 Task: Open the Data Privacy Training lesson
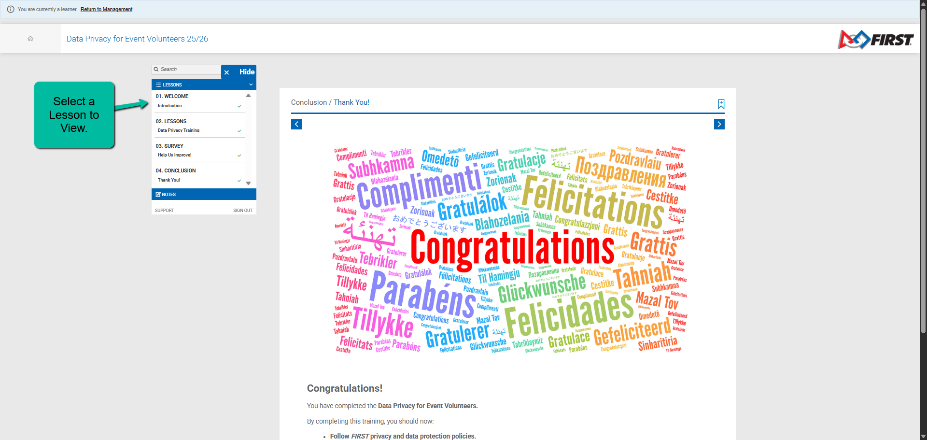point(179,130)
